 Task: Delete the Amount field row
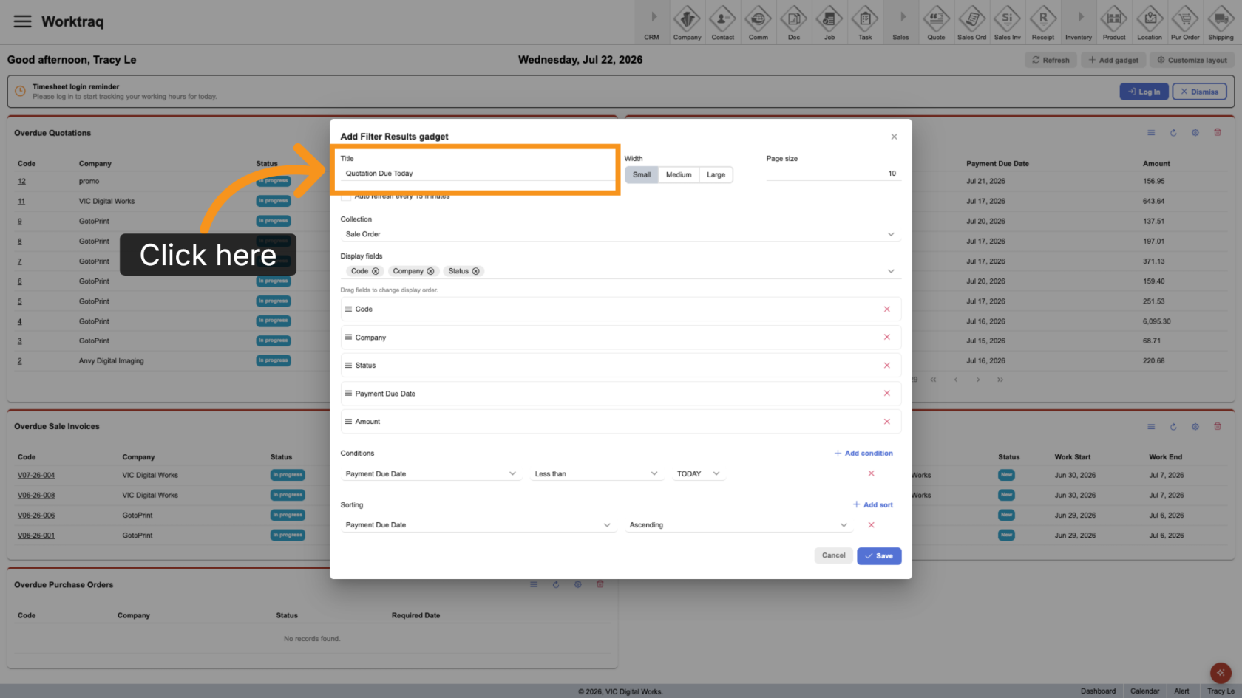pyautogui.click(x=886, y=421)
